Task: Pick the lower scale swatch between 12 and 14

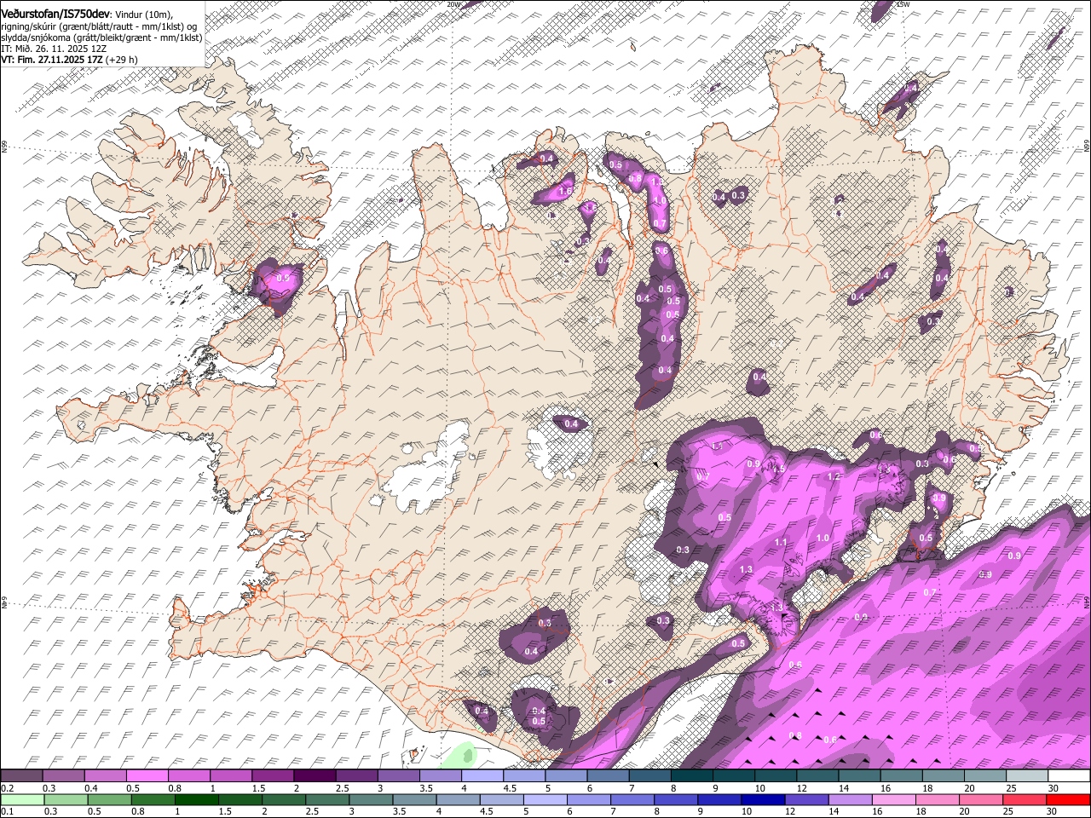Action: coord(807,799)
